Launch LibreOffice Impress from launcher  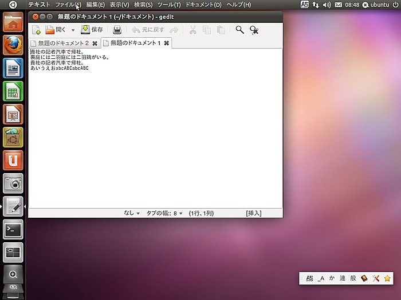pos(13,114)
